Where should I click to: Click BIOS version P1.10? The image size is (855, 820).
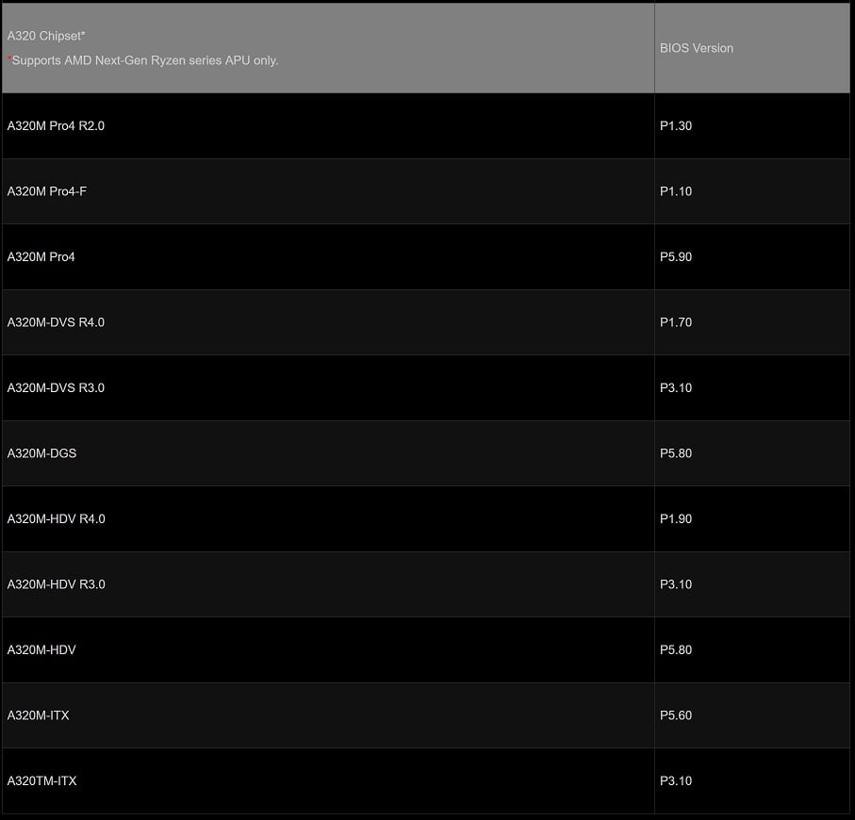676,191
